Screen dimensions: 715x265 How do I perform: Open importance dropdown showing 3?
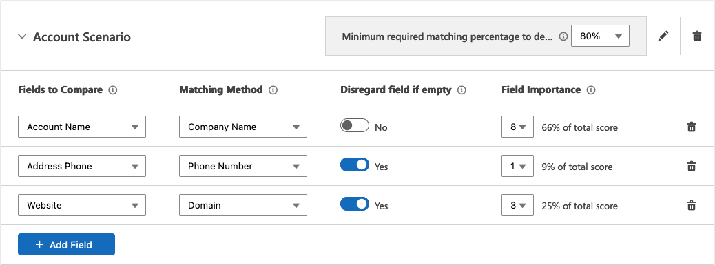click(x=517, y=205)
